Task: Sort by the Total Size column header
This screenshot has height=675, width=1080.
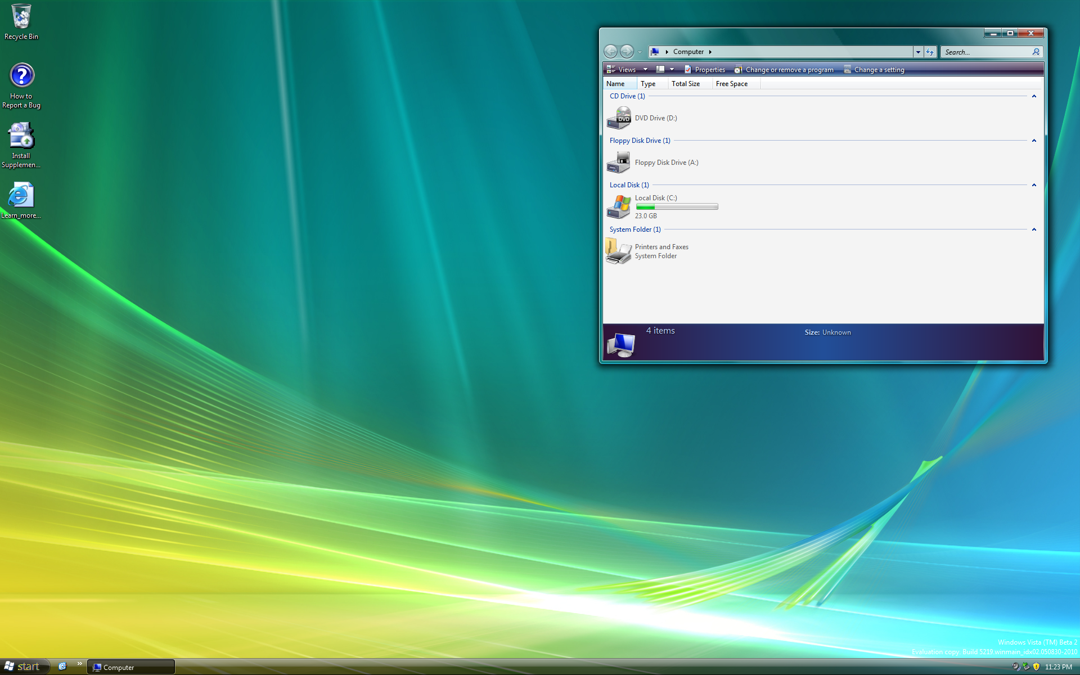Action: click(690, 84)
